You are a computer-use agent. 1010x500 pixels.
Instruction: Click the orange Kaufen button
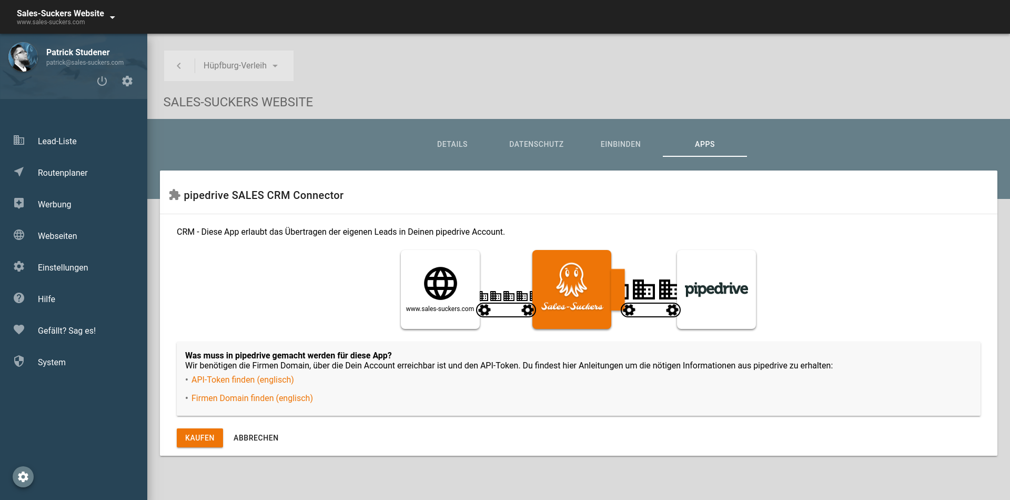click(x=200, y=438)
